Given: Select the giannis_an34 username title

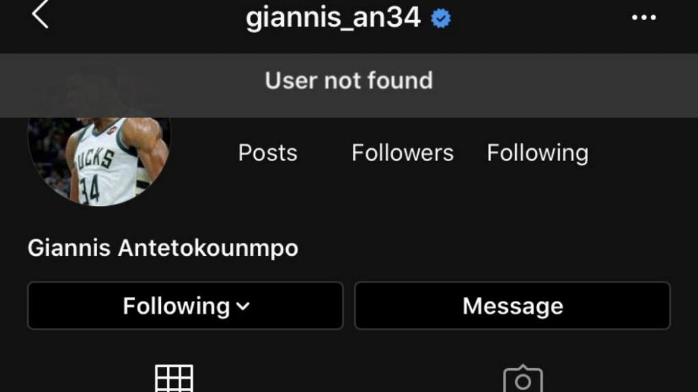Looking at the screenshot, I should (x=333, y=18).
